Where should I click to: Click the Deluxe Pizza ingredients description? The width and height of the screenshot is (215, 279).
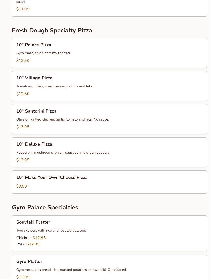[x=63, y=152]
